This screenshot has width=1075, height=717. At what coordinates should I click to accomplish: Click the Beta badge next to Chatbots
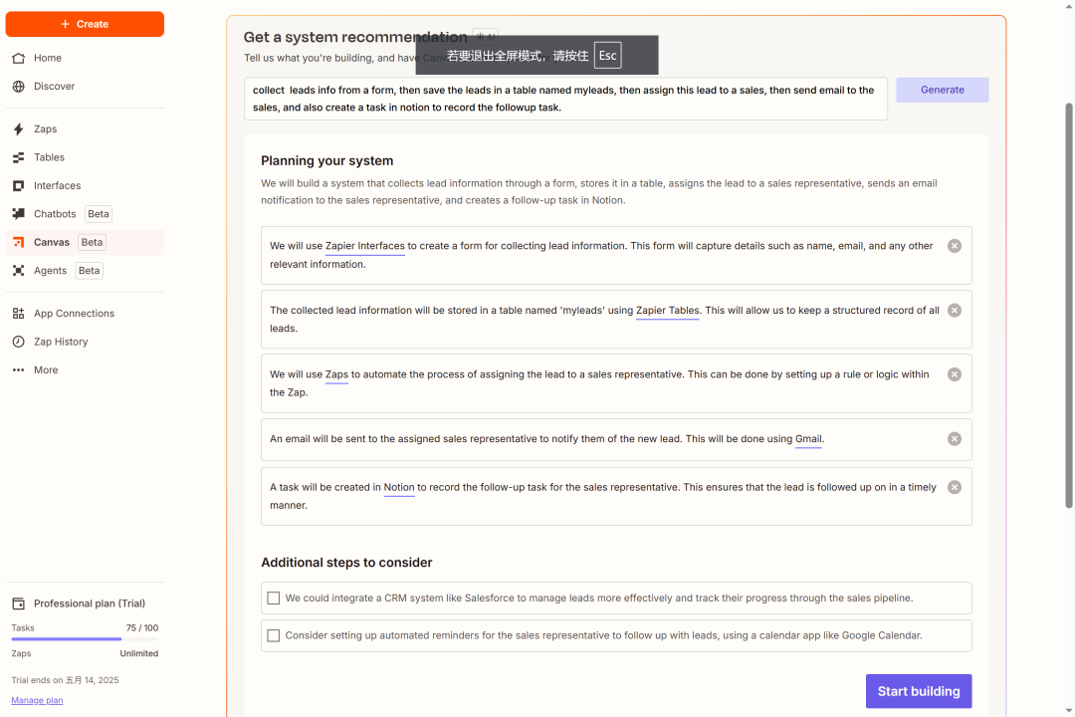point(98,214)
